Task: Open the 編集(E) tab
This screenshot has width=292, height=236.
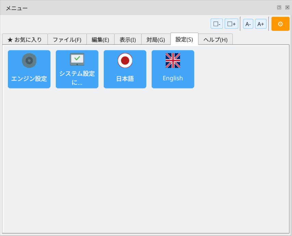Action: (x=100, y=39)
